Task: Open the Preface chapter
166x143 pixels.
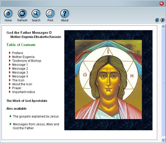Action: point(18,53)
